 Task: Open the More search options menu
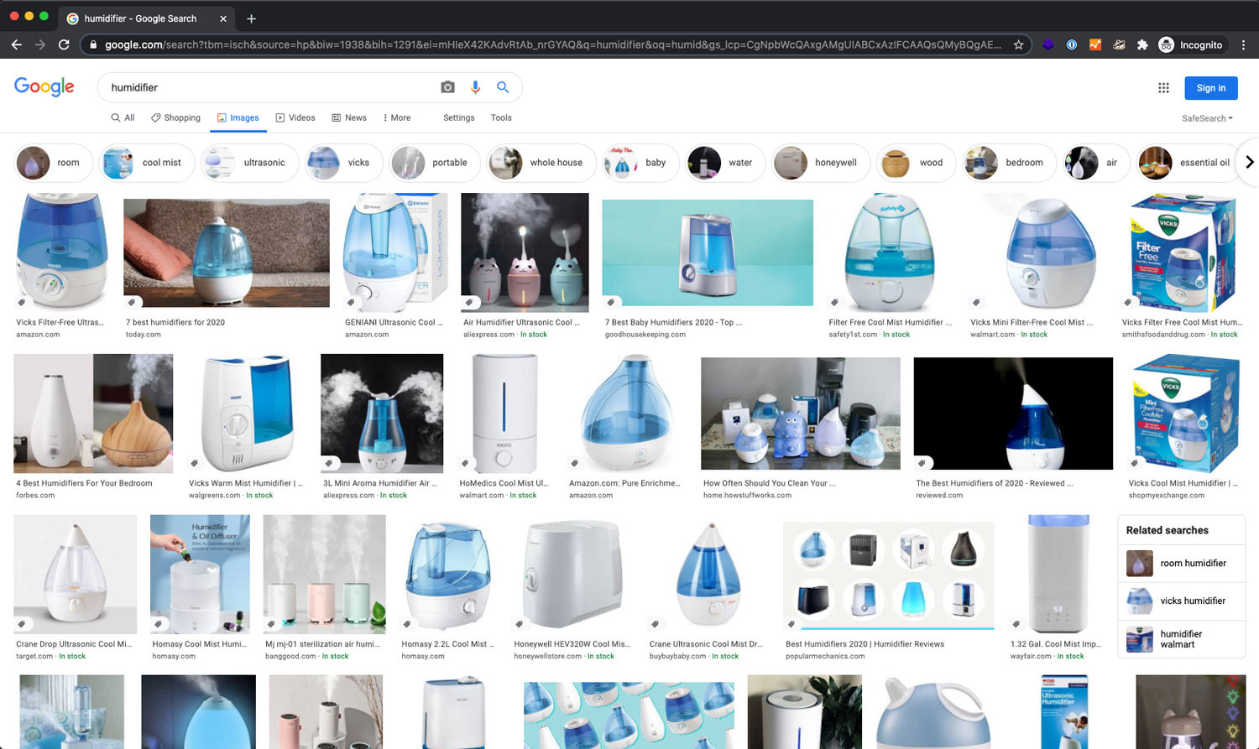click(x=397, y=117)
